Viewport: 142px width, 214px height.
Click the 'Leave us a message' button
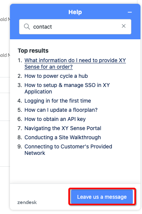pos(102,197)
